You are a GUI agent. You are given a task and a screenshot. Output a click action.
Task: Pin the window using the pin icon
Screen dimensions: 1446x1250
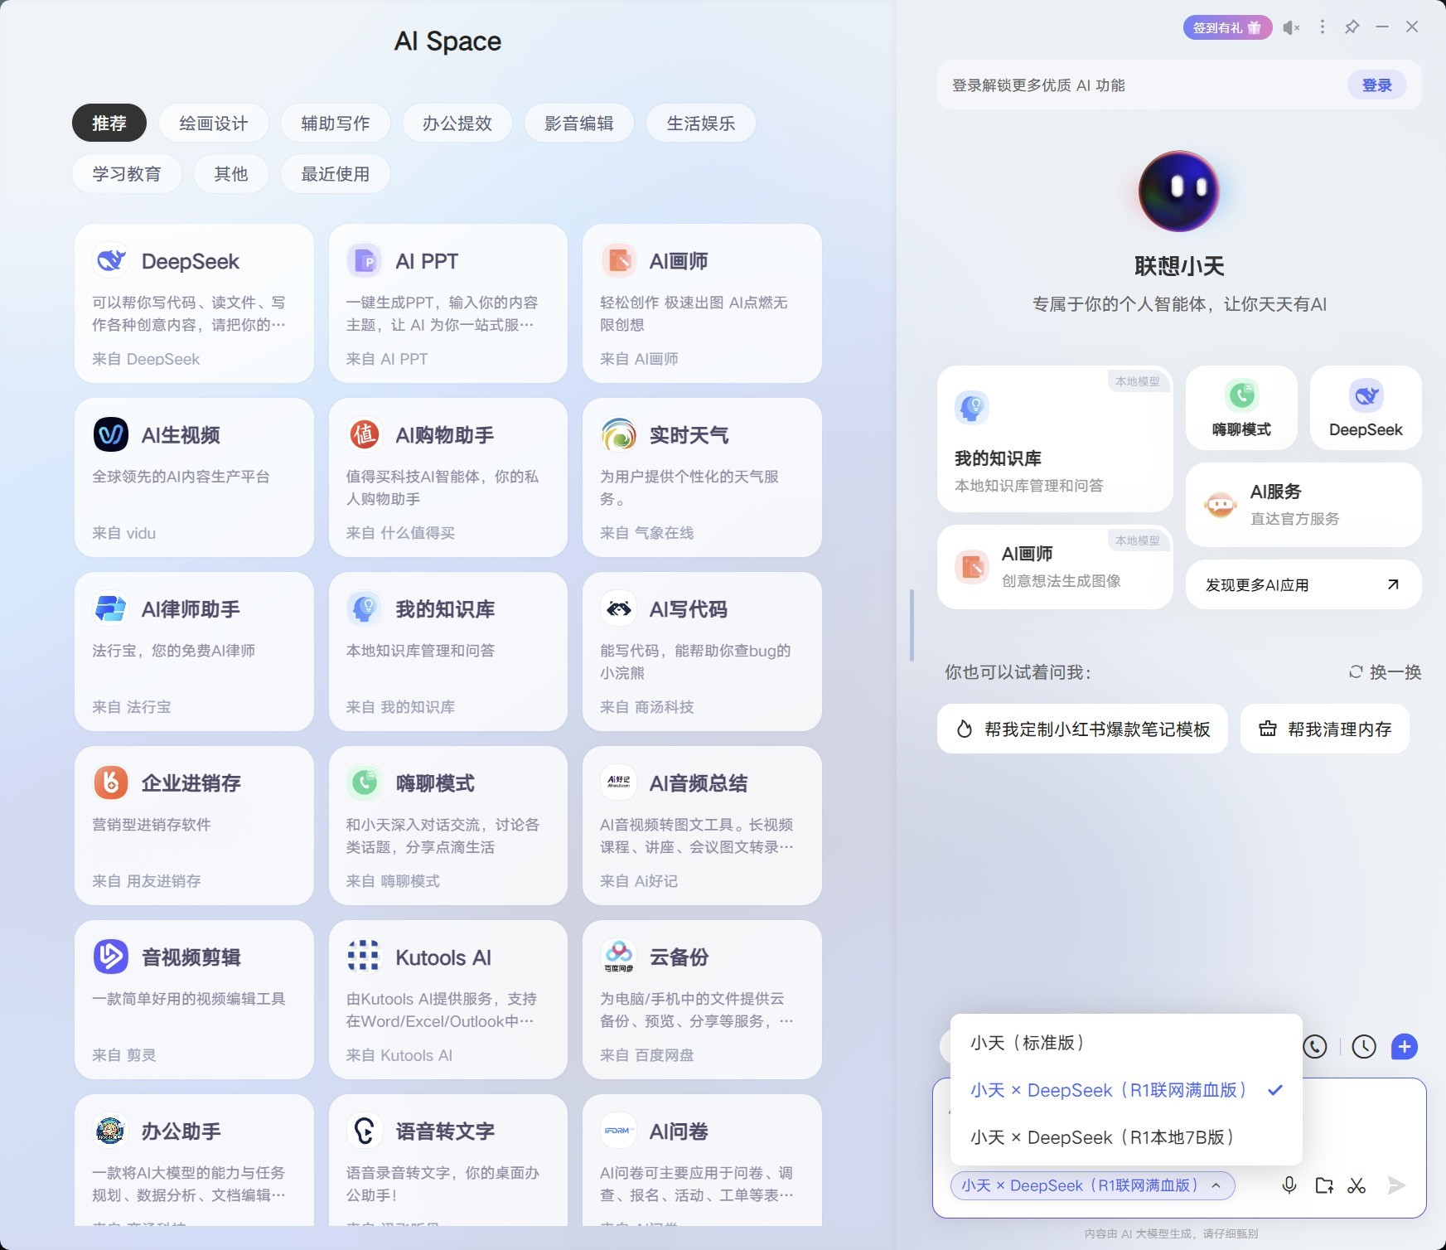tap(1352, 27)
